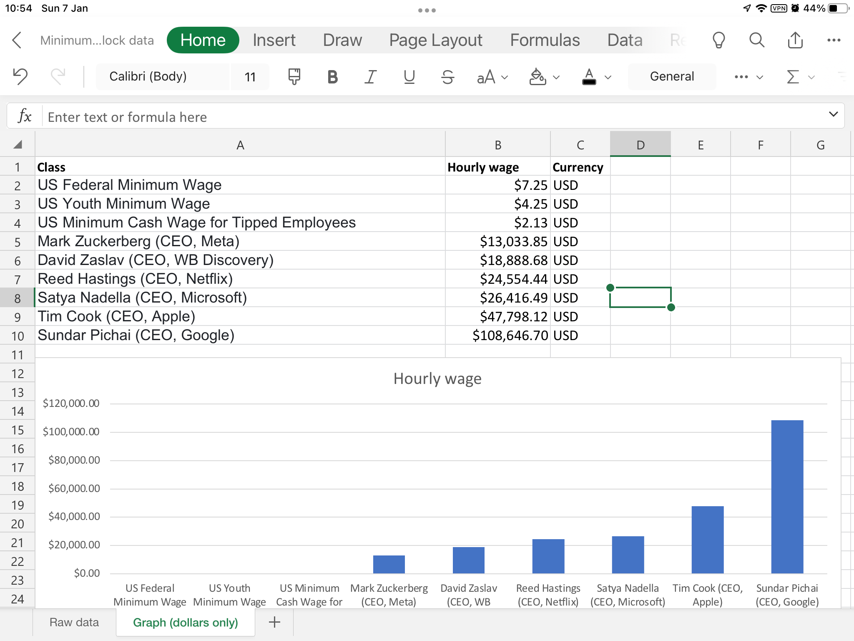The image size is (854, 641).
Task: Click the 'Hourly wage' chart title
Action: 437,379
